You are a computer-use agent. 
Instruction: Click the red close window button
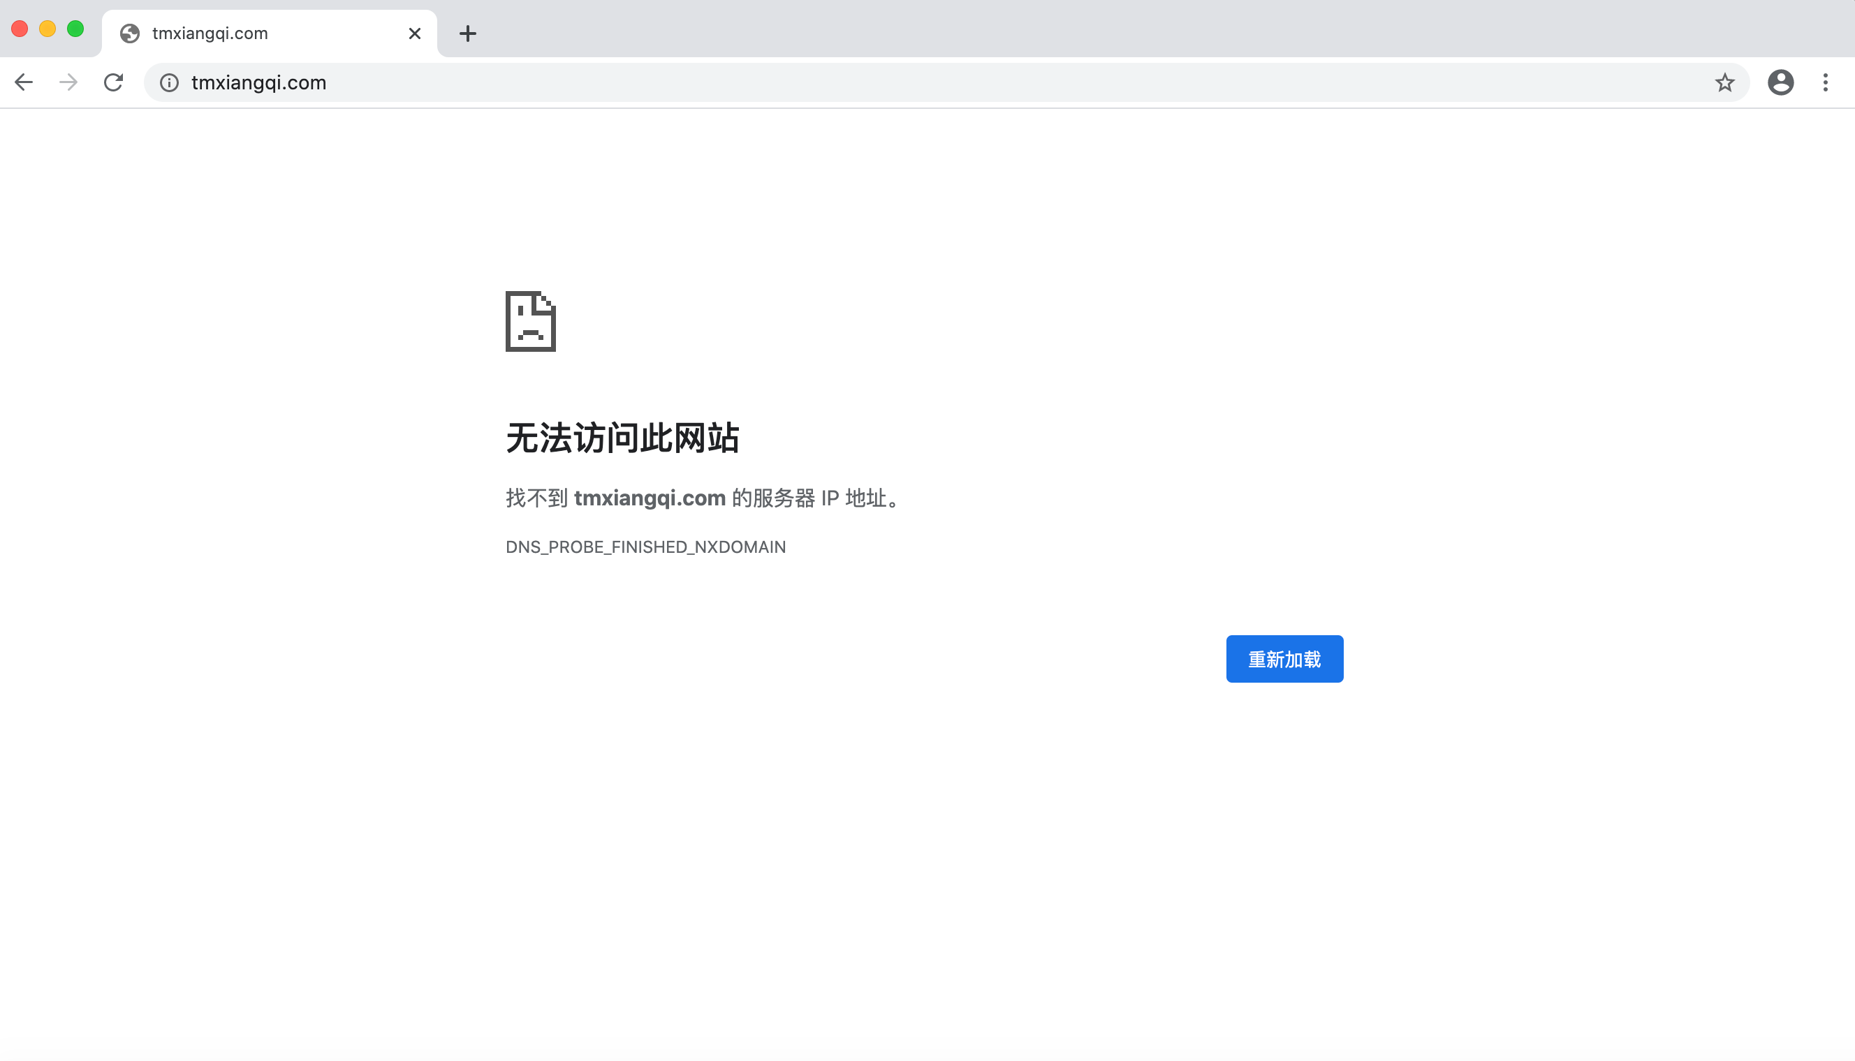click(20, 29)
